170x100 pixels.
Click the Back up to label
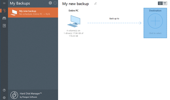pyautogui.click(x=114, y=19)
